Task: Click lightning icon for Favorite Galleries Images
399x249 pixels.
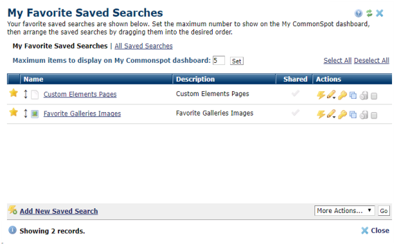Action: [321, 114]
